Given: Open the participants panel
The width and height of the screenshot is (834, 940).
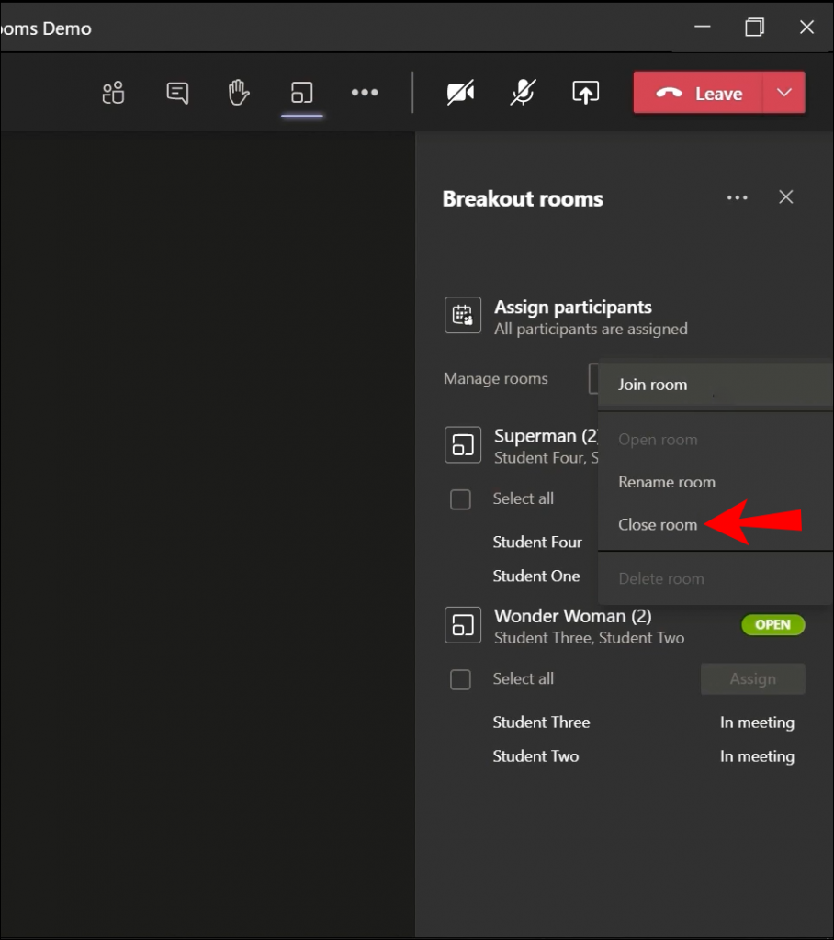Looking at the screenshot, I should point(113,92).
